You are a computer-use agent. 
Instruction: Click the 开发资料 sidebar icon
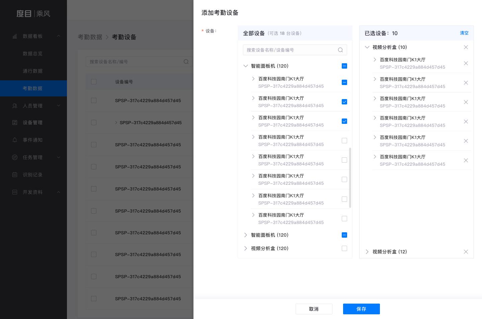coord(15,192)
